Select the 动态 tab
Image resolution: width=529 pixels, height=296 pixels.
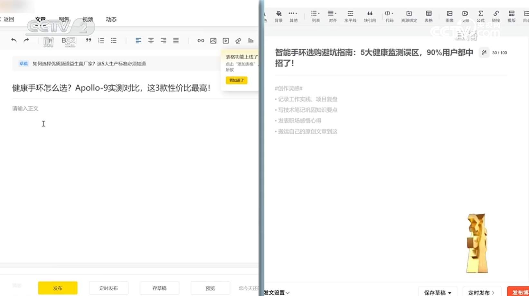(x=111, y=19)
